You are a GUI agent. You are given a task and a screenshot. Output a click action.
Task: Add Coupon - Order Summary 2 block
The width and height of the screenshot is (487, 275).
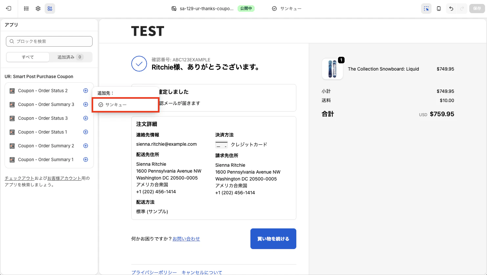coord(86,146)
